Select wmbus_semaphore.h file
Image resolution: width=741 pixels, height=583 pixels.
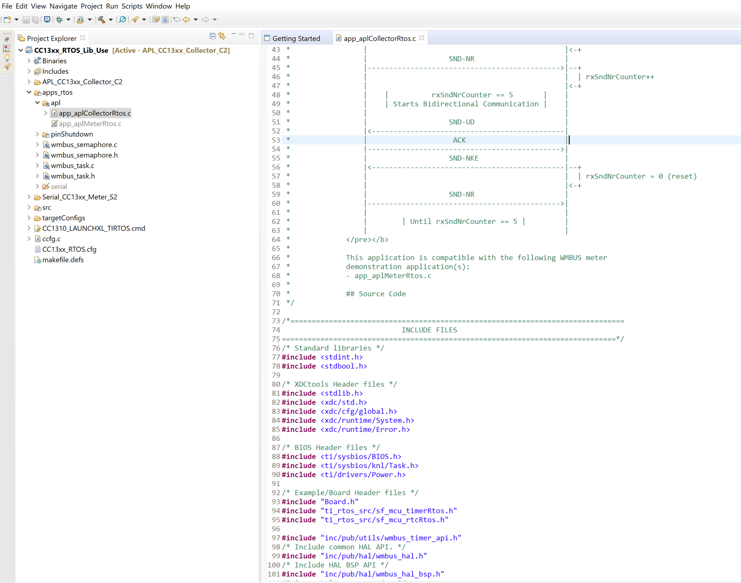(84, 155)
